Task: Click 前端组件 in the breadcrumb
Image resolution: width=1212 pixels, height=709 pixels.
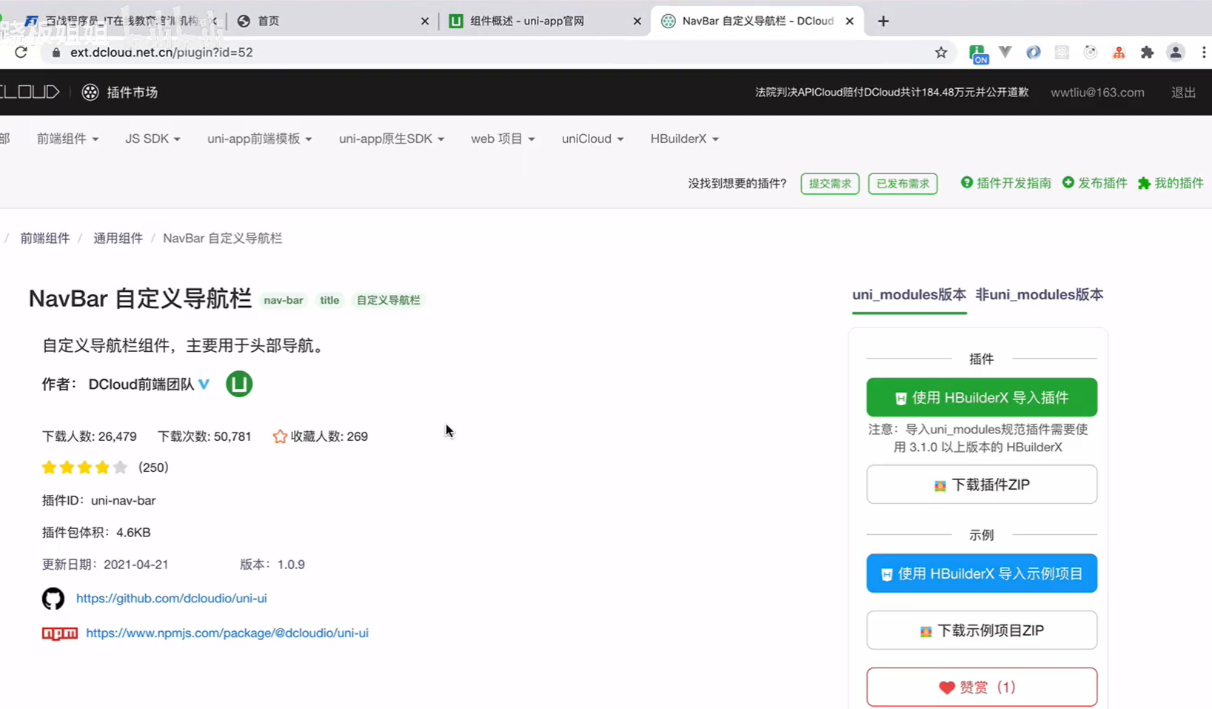Action: [x=45, y=238]
